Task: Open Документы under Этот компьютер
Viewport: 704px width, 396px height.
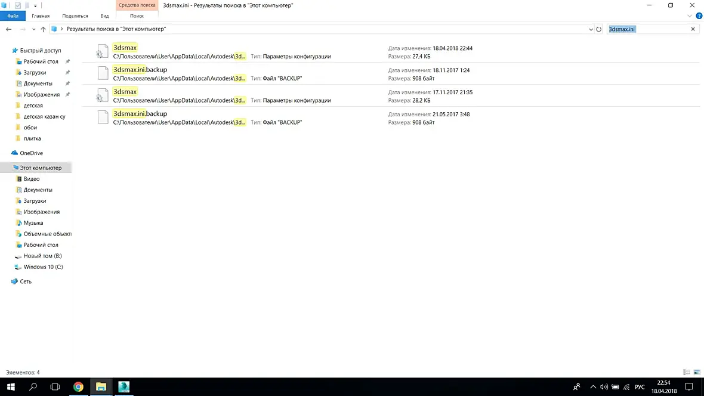Action: click(38, 190)
